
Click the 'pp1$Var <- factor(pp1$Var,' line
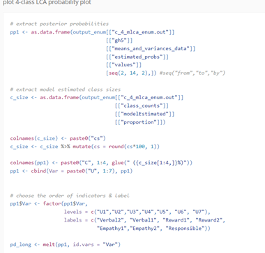(49, 204)
